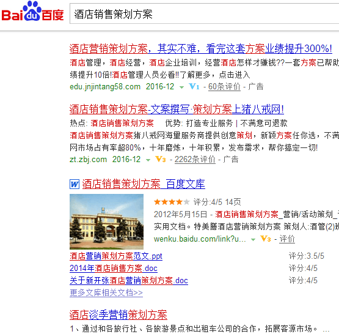Expand the dropdown arrow next to edu.jnjintang58.com 2016-12
The image size is (339, 334).
pos(181,87)
